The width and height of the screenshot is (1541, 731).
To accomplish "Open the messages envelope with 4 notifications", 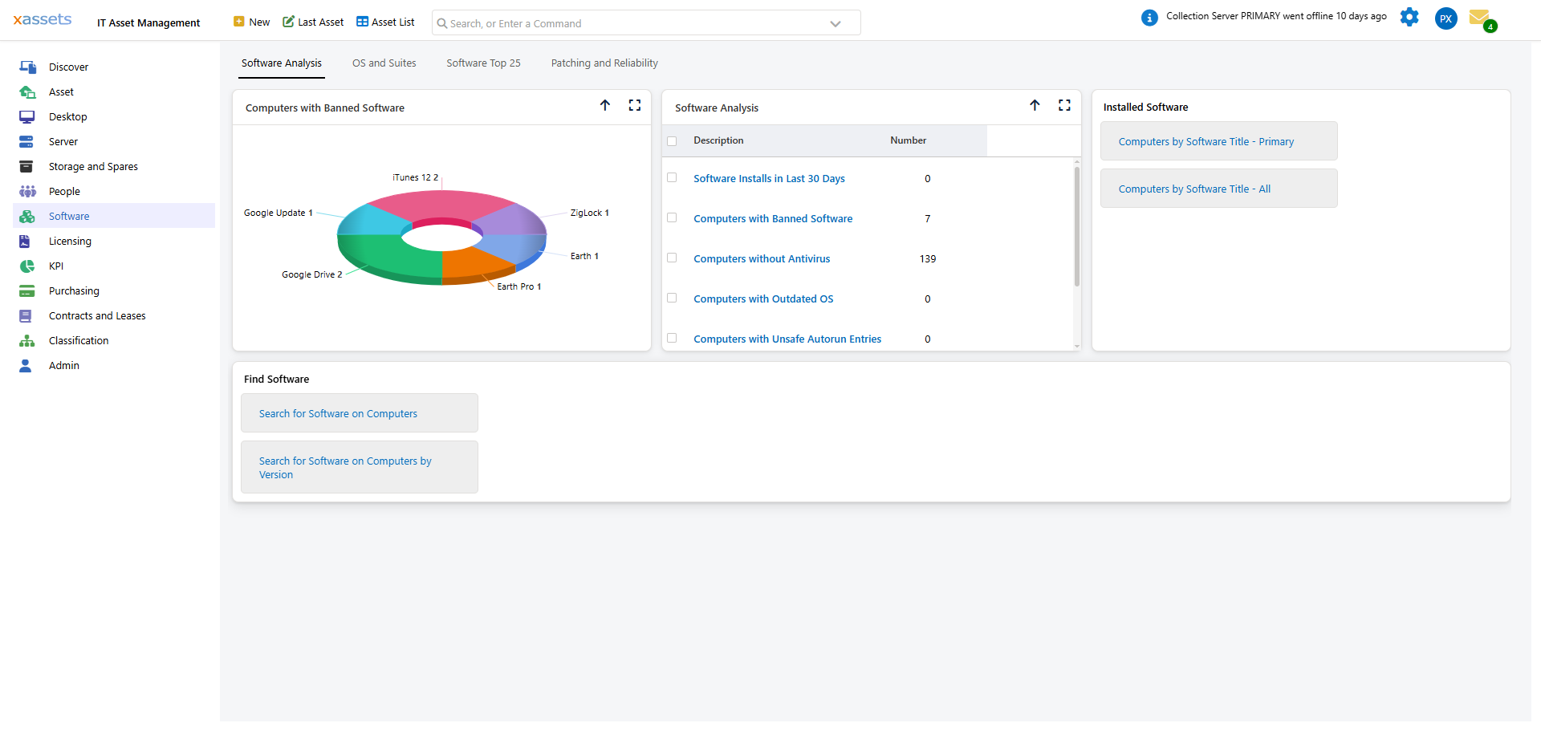I will point(1481,18).
